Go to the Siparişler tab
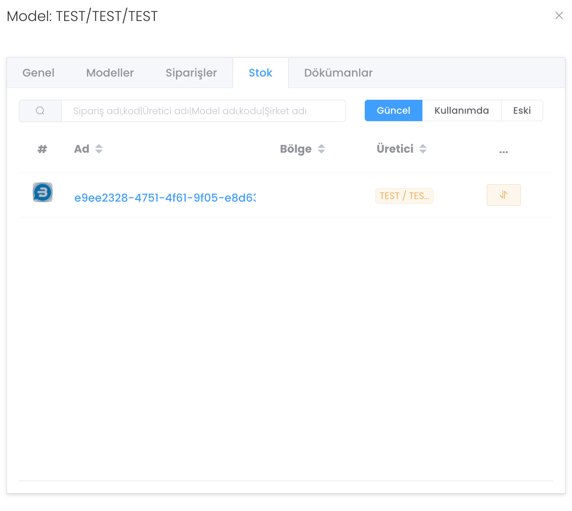572x511 pixels. pyautogui.click(x=191, y=73)
